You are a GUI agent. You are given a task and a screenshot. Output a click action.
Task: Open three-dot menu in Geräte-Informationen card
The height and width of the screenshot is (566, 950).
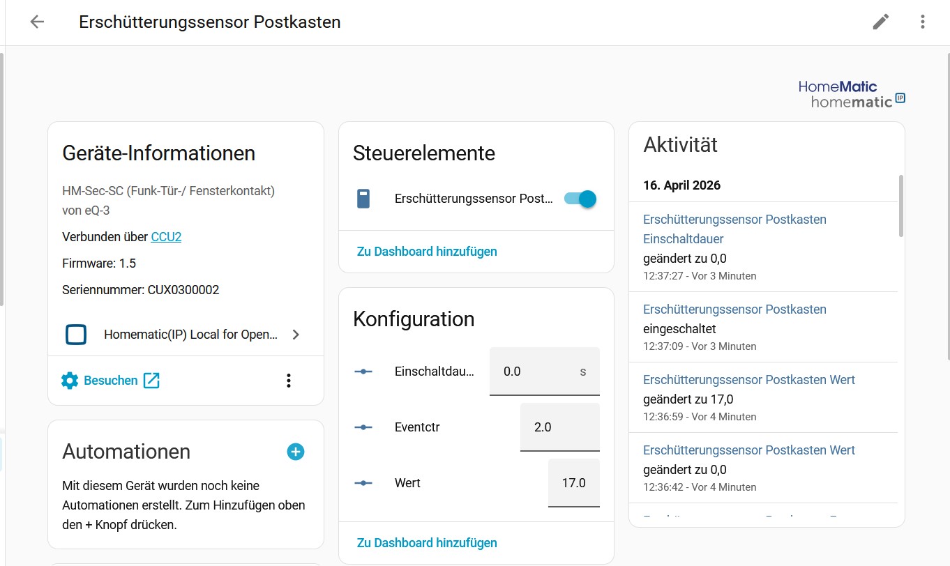click(x=289, y=381)
